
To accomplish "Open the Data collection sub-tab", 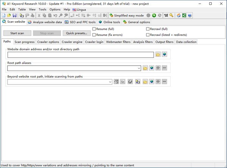I will (186, 42).
